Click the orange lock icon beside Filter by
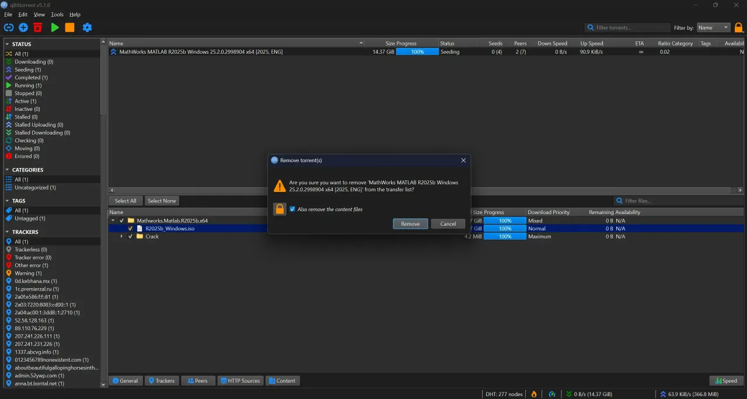Image resolution: width=747 pixels, height=399 pixels. pyautogui.click(x=739, y=27)
